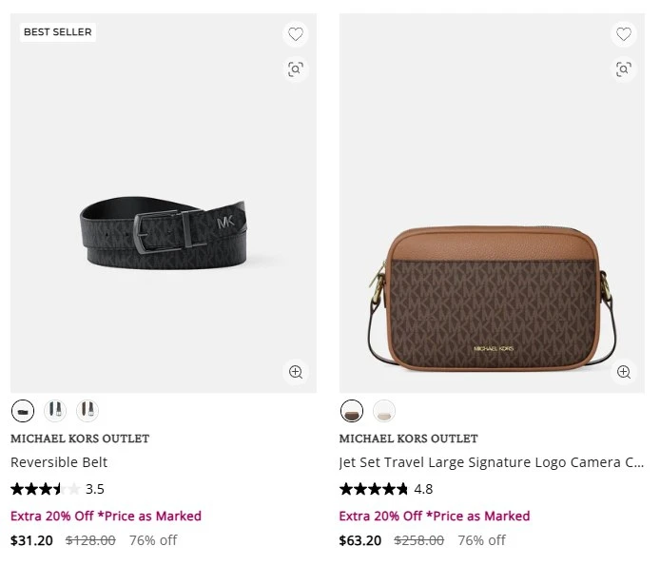Zoom in on the belt product image

pos(296,371)
